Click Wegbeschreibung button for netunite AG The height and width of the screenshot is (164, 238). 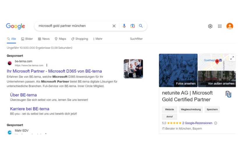click(x=191, y=110)
